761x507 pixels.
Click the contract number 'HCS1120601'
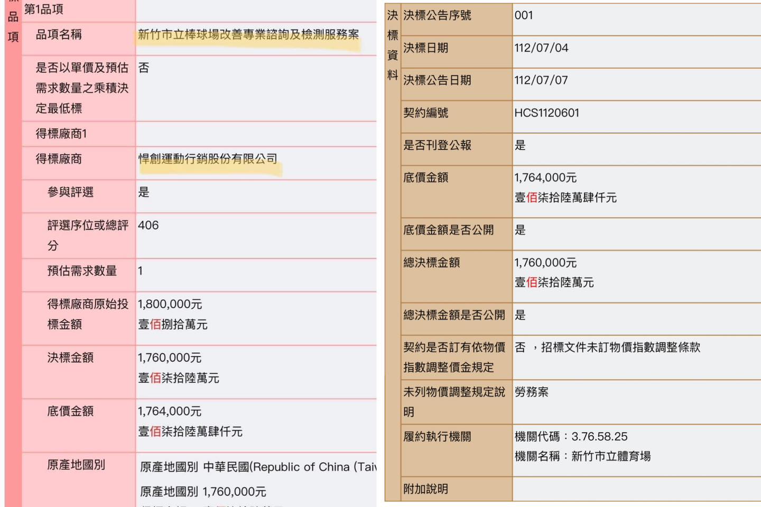[547, 112]
